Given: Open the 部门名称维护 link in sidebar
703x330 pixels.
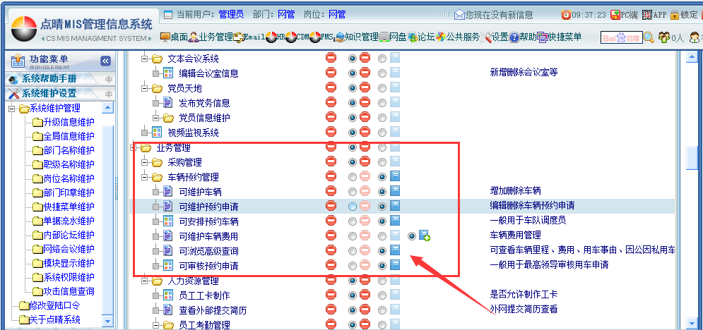Looking at the screenshot, I should tap(68, 150).
